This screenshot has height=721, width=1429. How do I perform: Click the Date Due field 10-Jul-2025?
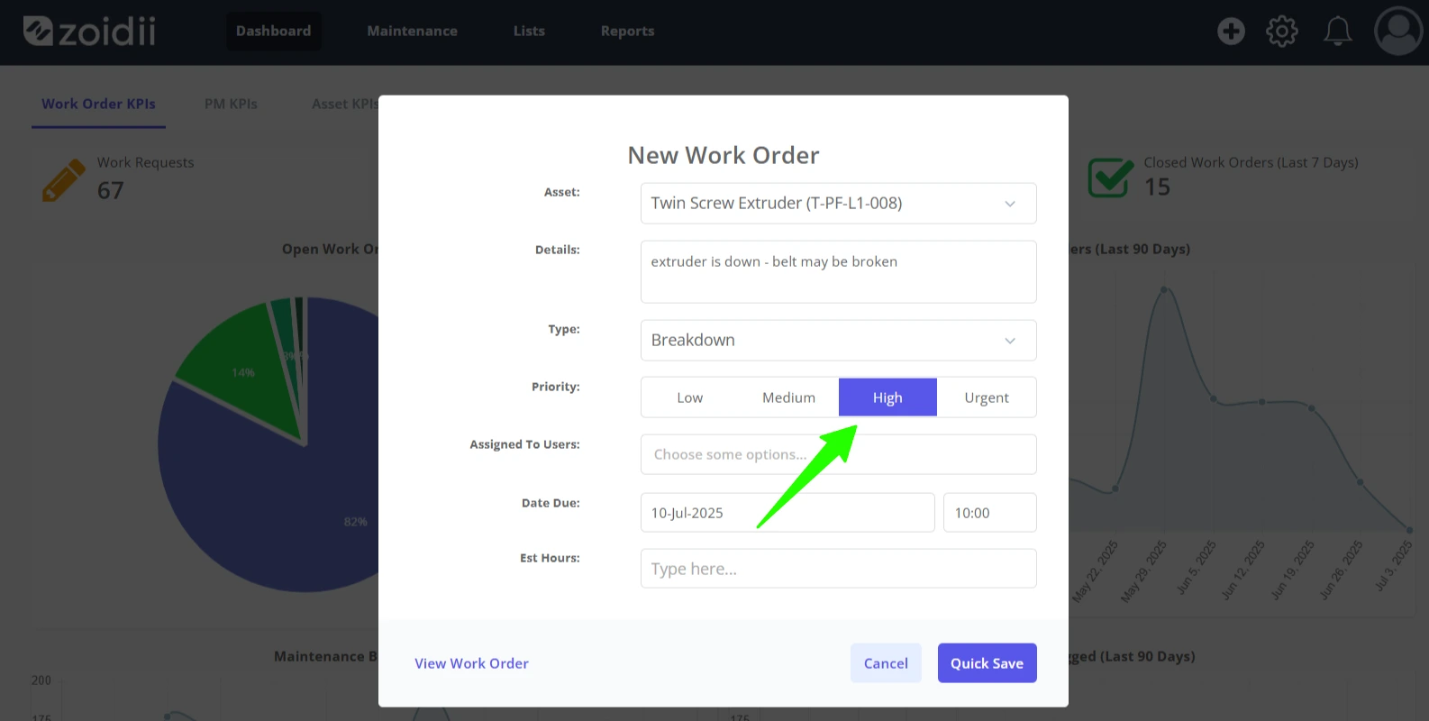(787, 513)
